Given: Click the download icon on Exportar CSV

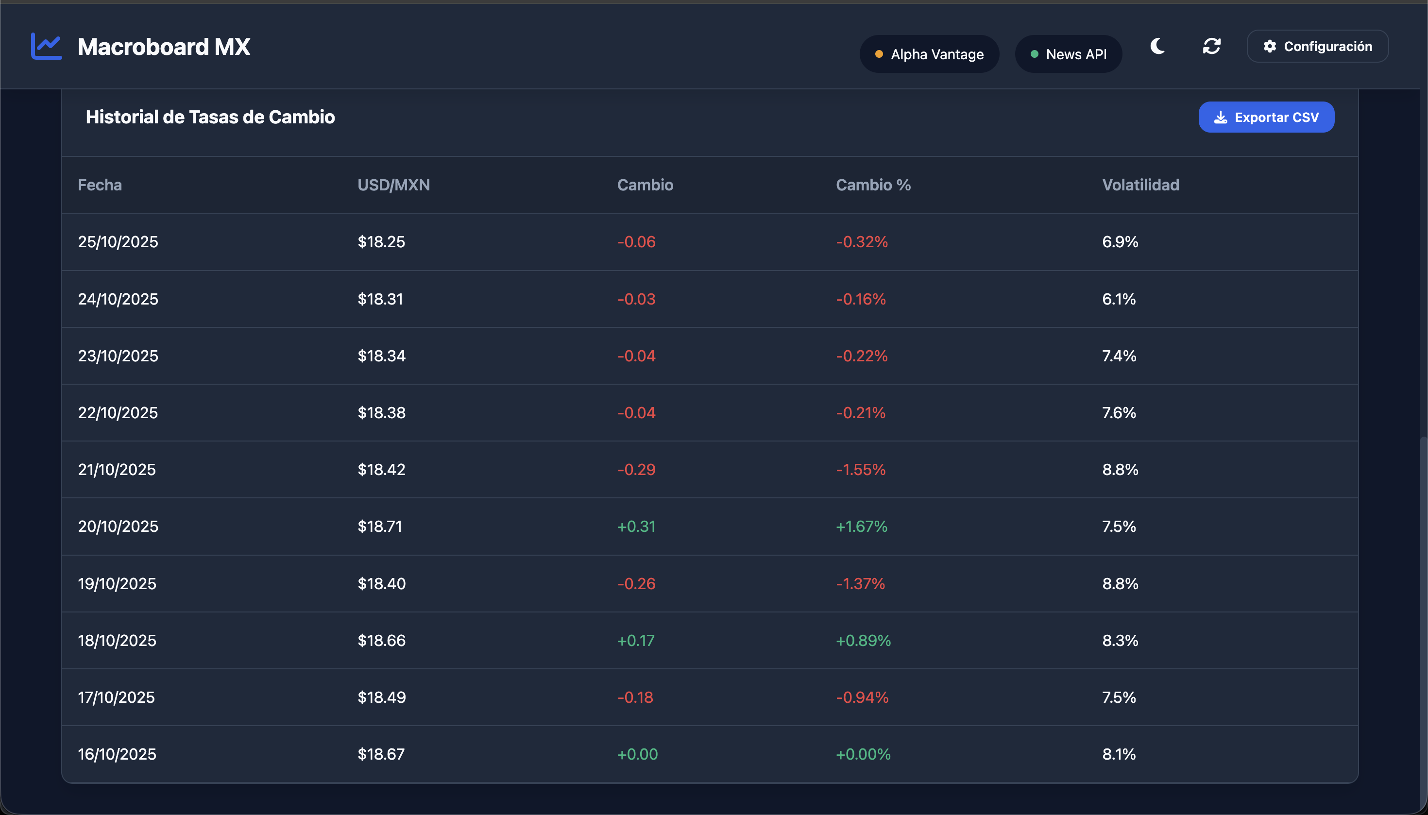Looking at the screenshot, I should [x=1220, y=118].
